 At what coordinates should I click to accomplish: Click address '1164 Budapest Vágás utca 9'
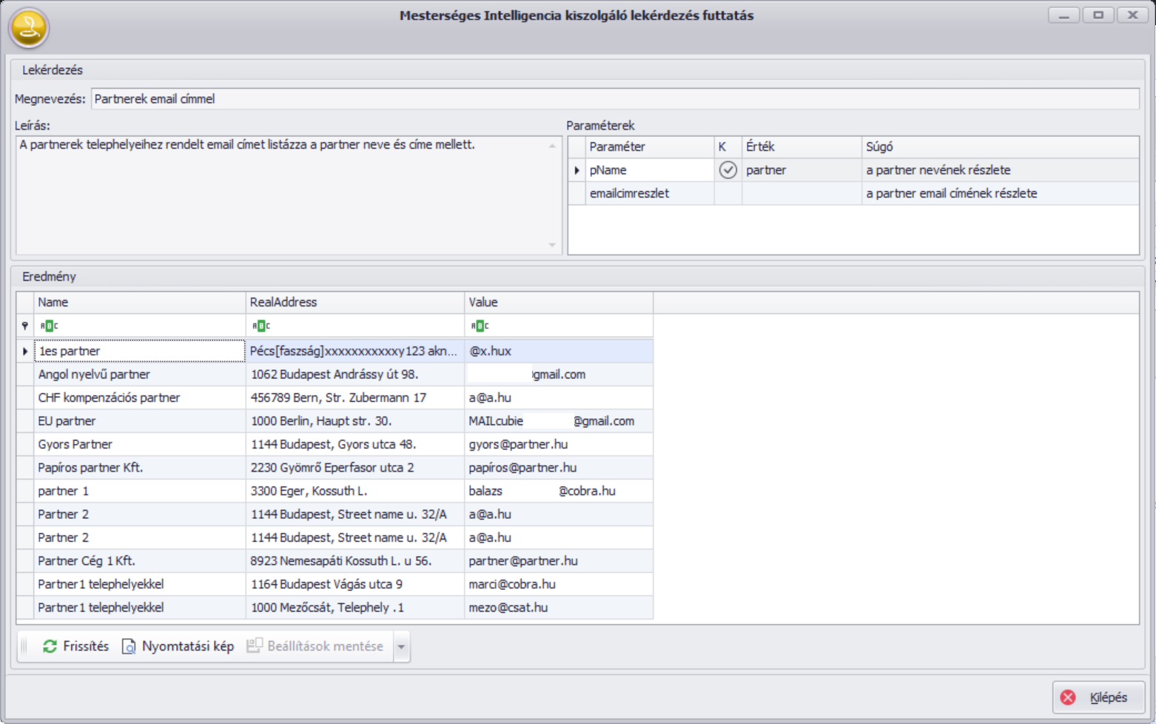coord(355,584)
